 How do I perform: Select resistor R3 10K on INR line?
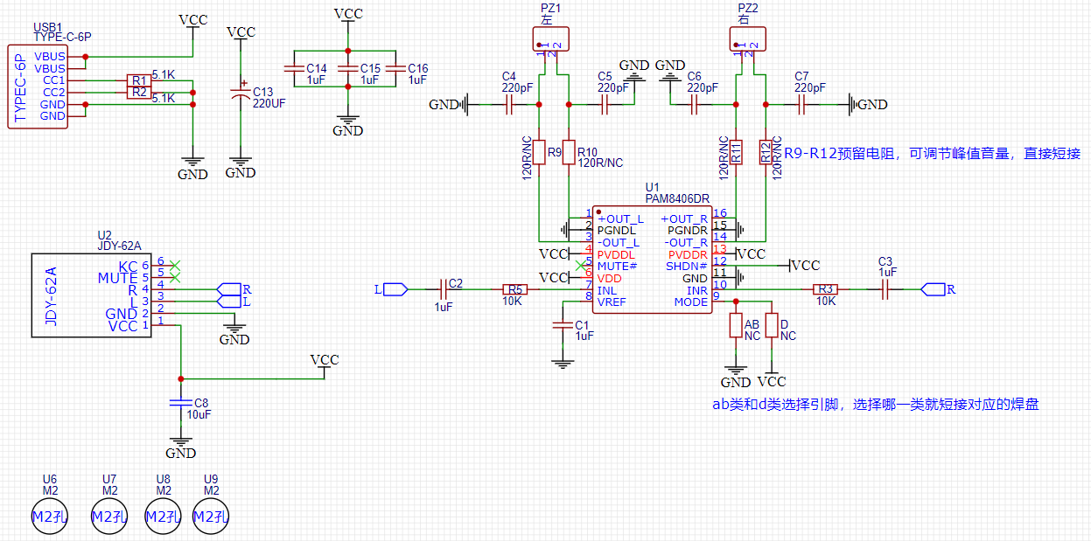click(x=825, y=288)
